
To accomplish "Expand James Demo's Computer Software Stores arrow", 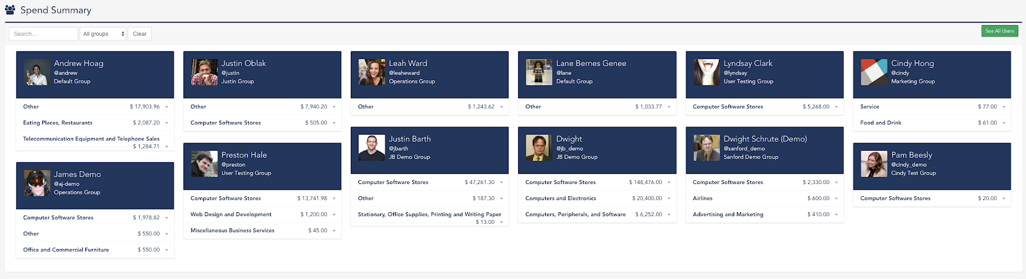I will [x=167, y=218].
